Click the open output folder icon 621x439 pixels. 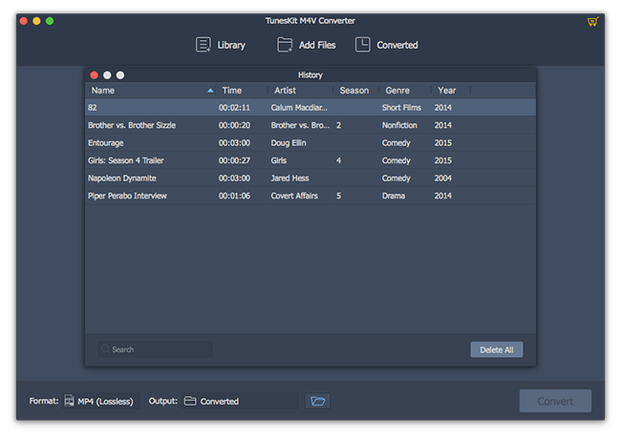(317, 401)
